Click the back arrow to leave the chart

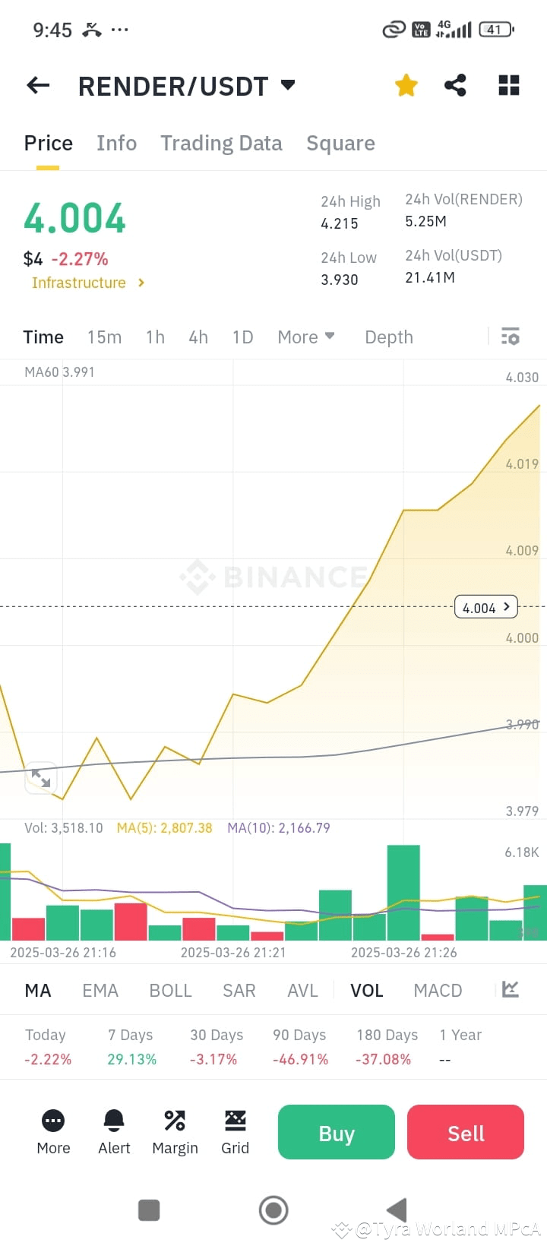tap(38, 85)
